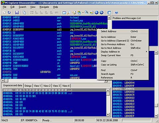Viewport: 159px width, 123px height.
Task: Click the blue Forward arrow icon
Action: 101,13
